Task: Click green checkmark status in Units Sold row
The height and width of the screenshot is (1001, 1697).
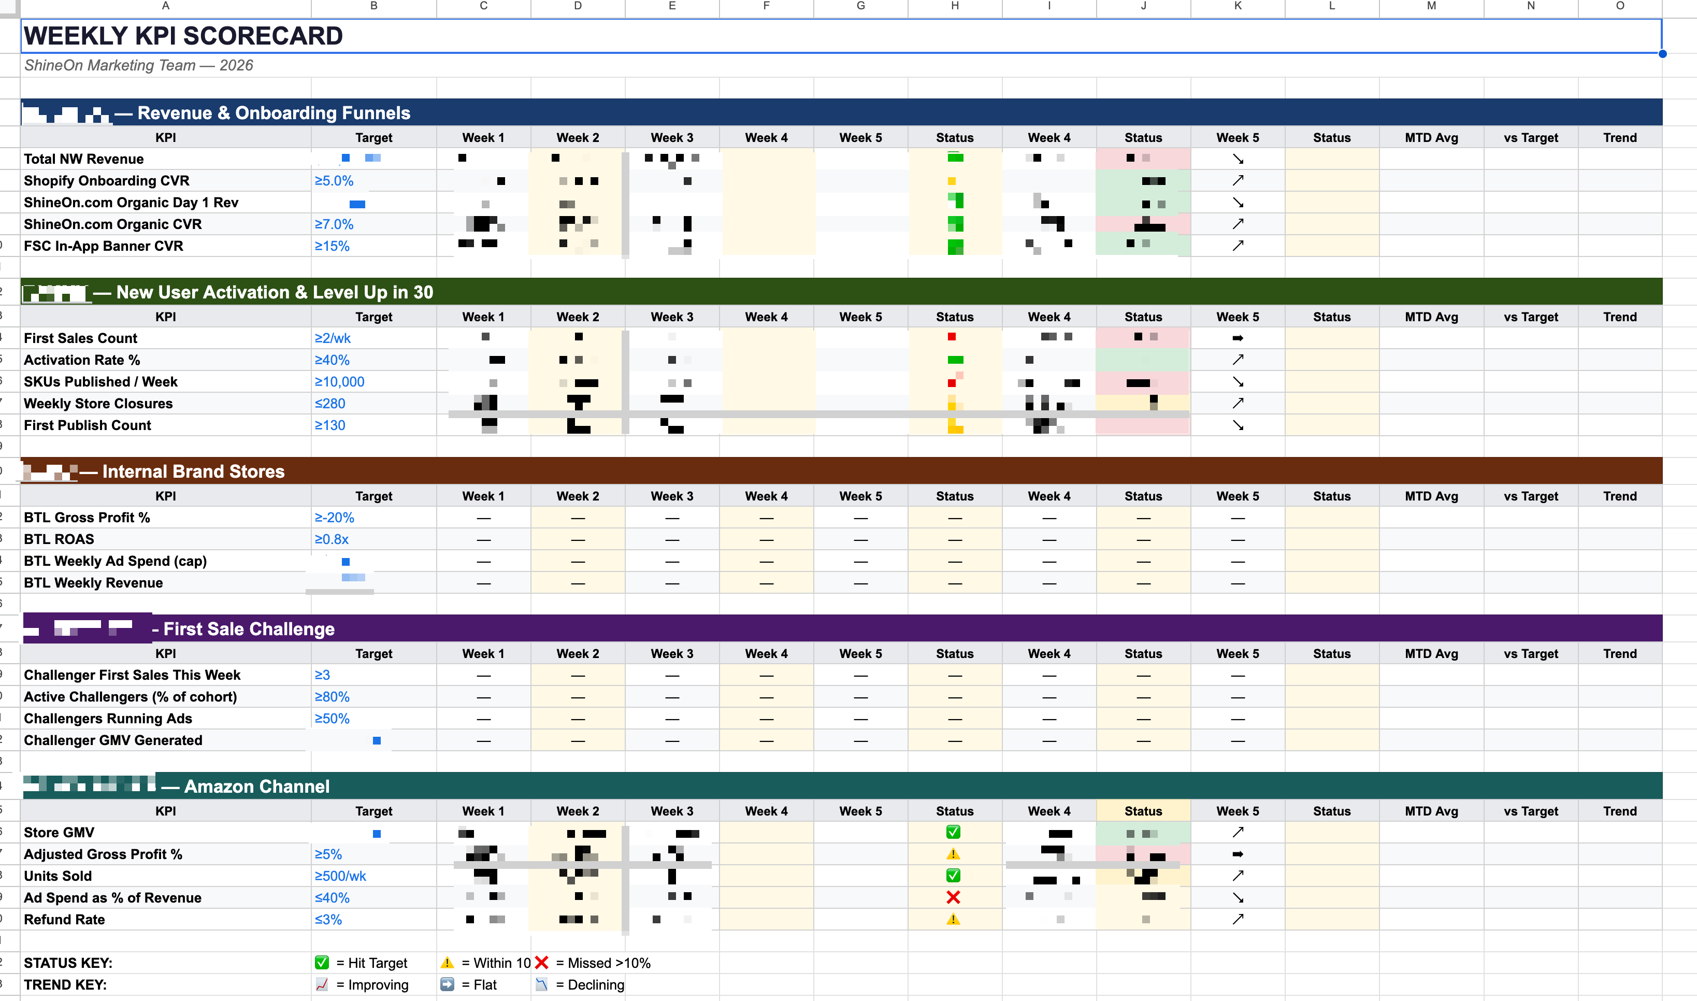Action: [953, 876]
